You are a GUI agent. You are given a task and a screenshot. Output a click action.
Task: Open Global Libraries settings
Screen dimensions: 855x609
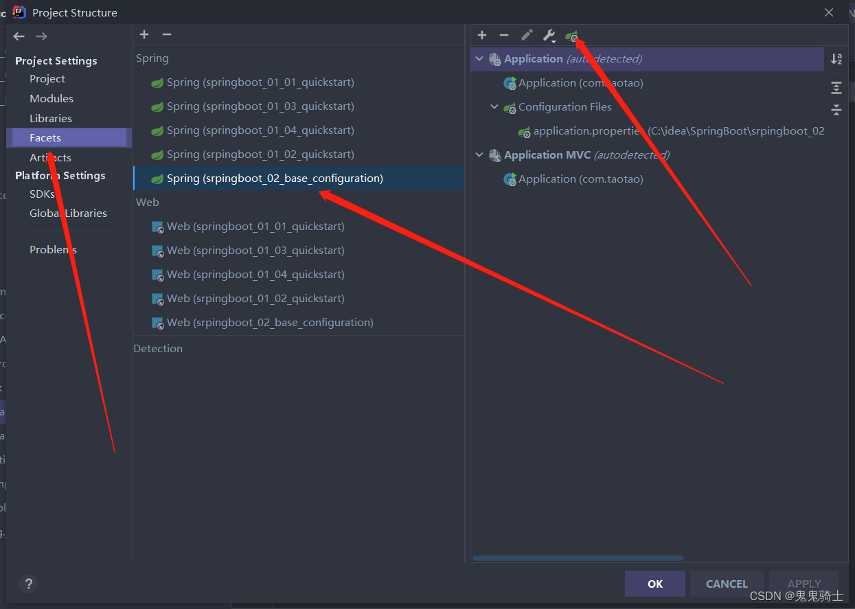(x=69, y=214)
